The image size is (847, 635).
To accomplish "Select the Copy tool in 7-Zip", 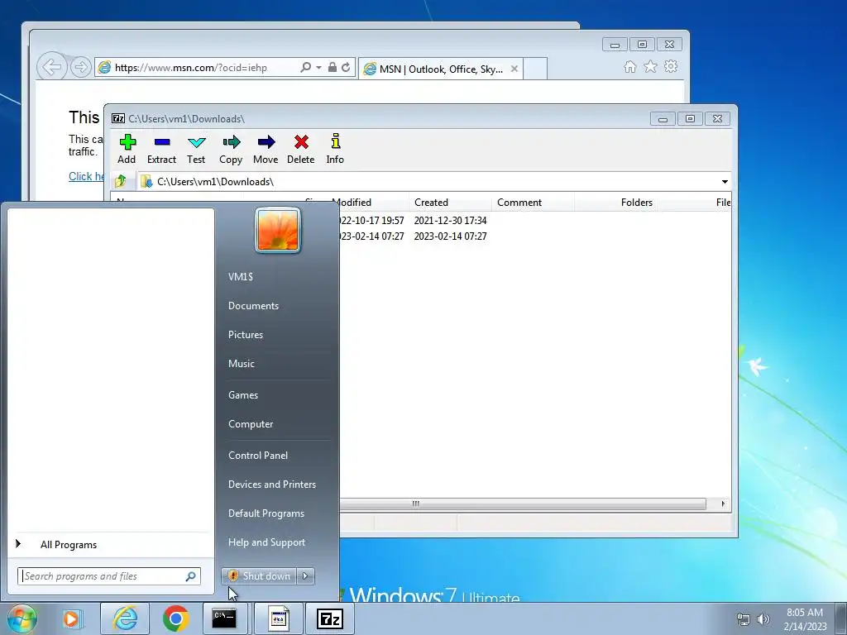I will (231, 149).
